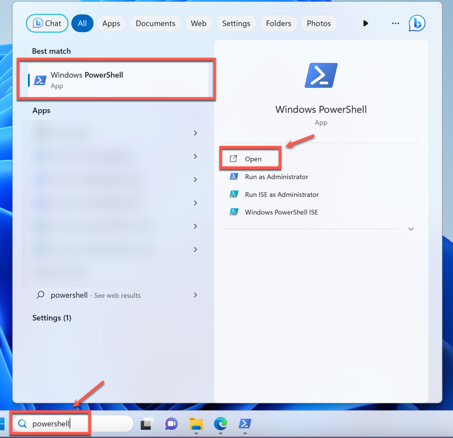Click the PowerShell icon in the taskbar

[245, 424]
